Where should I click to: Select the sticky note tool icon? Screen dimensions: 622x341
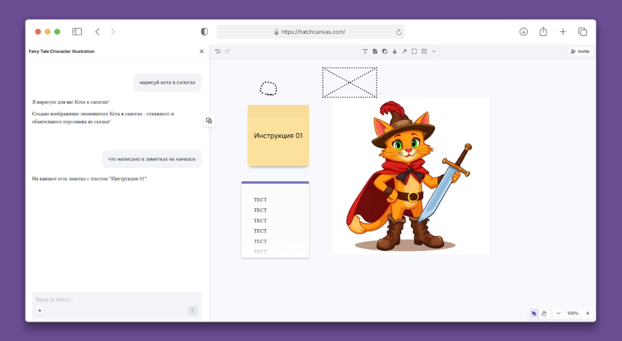click(385, 51)
